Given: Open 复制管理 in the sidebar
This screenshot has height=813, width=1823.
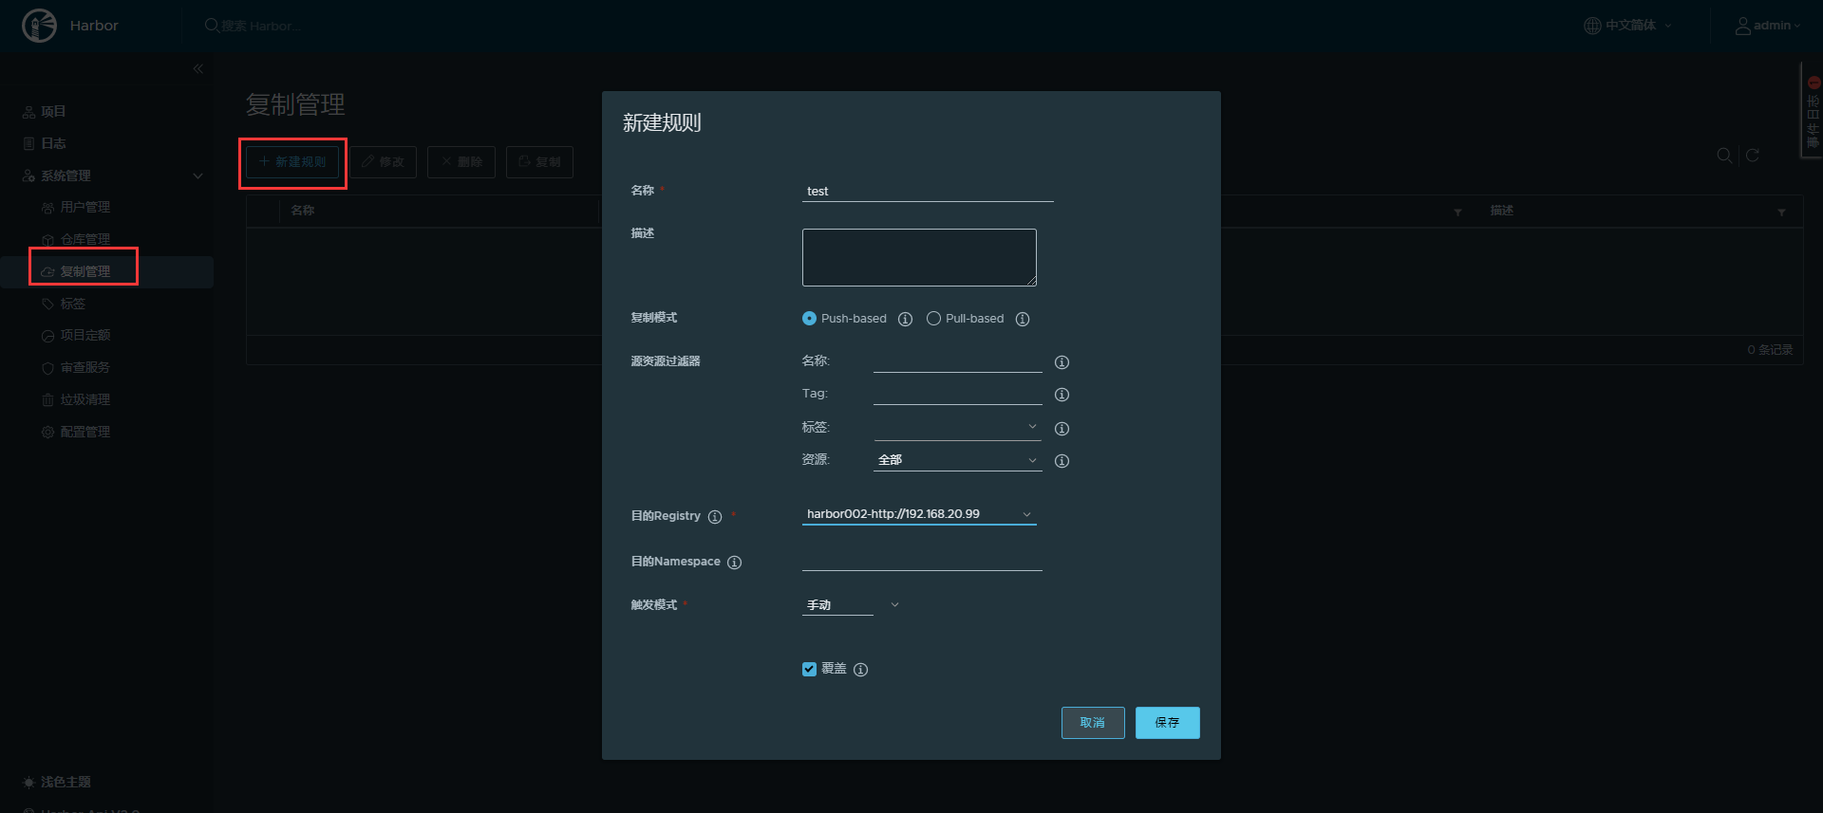Looking at the screenshot, I should click(x=85, y=271).
